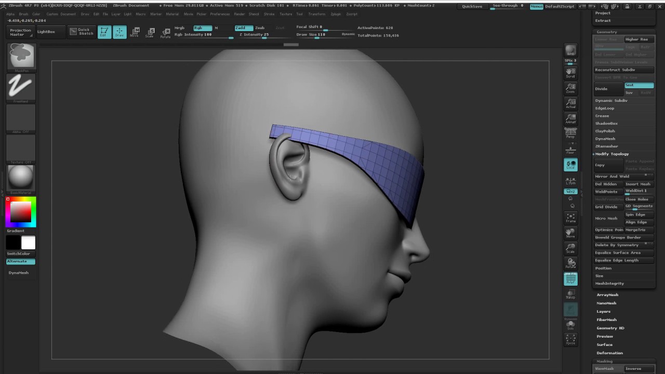Choose the Scale icon in top shelf
Image resolution: width=665 pixels, height=374 pixels.
[150, 32]
